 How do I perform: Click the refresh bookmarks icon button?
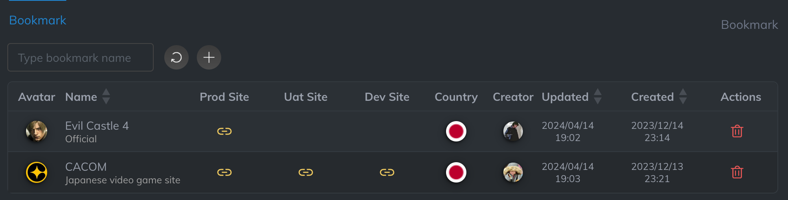click(x=176, y=57)
